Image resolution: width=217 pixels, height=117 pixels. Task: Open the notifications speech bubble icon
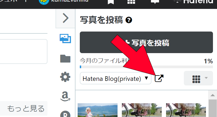155,2
